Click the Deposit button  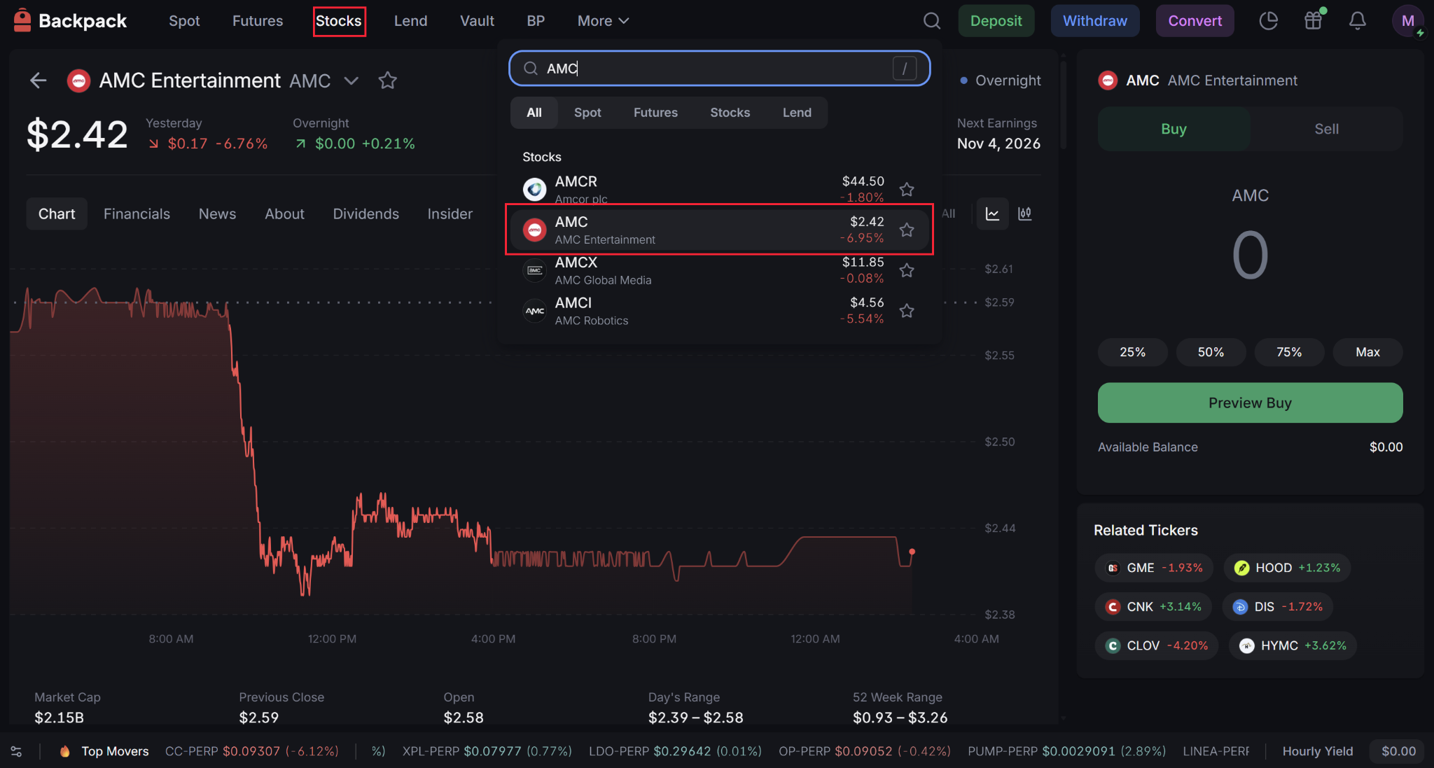point(996,21)
